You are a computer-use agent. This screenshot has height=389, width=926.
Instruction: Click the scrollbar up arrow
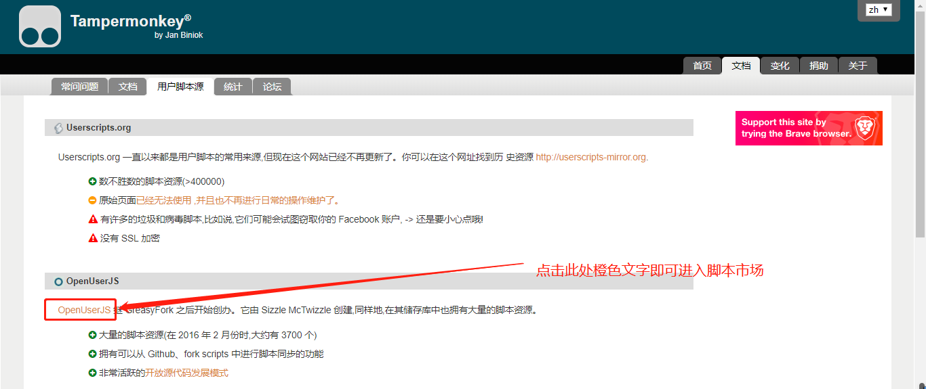(920, 5)
